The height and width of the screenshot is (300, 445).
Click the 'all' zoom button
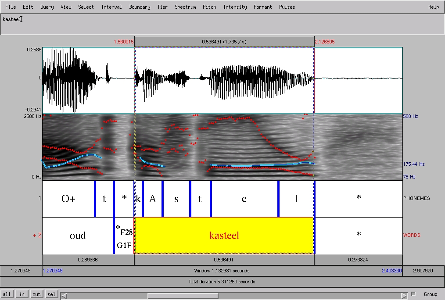[x=7, y=294]
